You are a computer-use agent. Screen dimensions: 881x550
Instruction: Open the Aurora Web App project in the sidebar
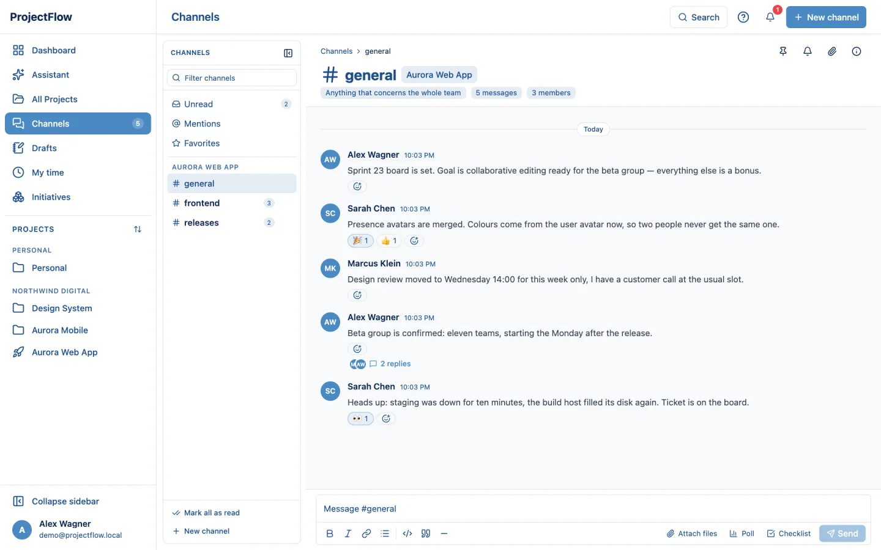click(78, 352)
